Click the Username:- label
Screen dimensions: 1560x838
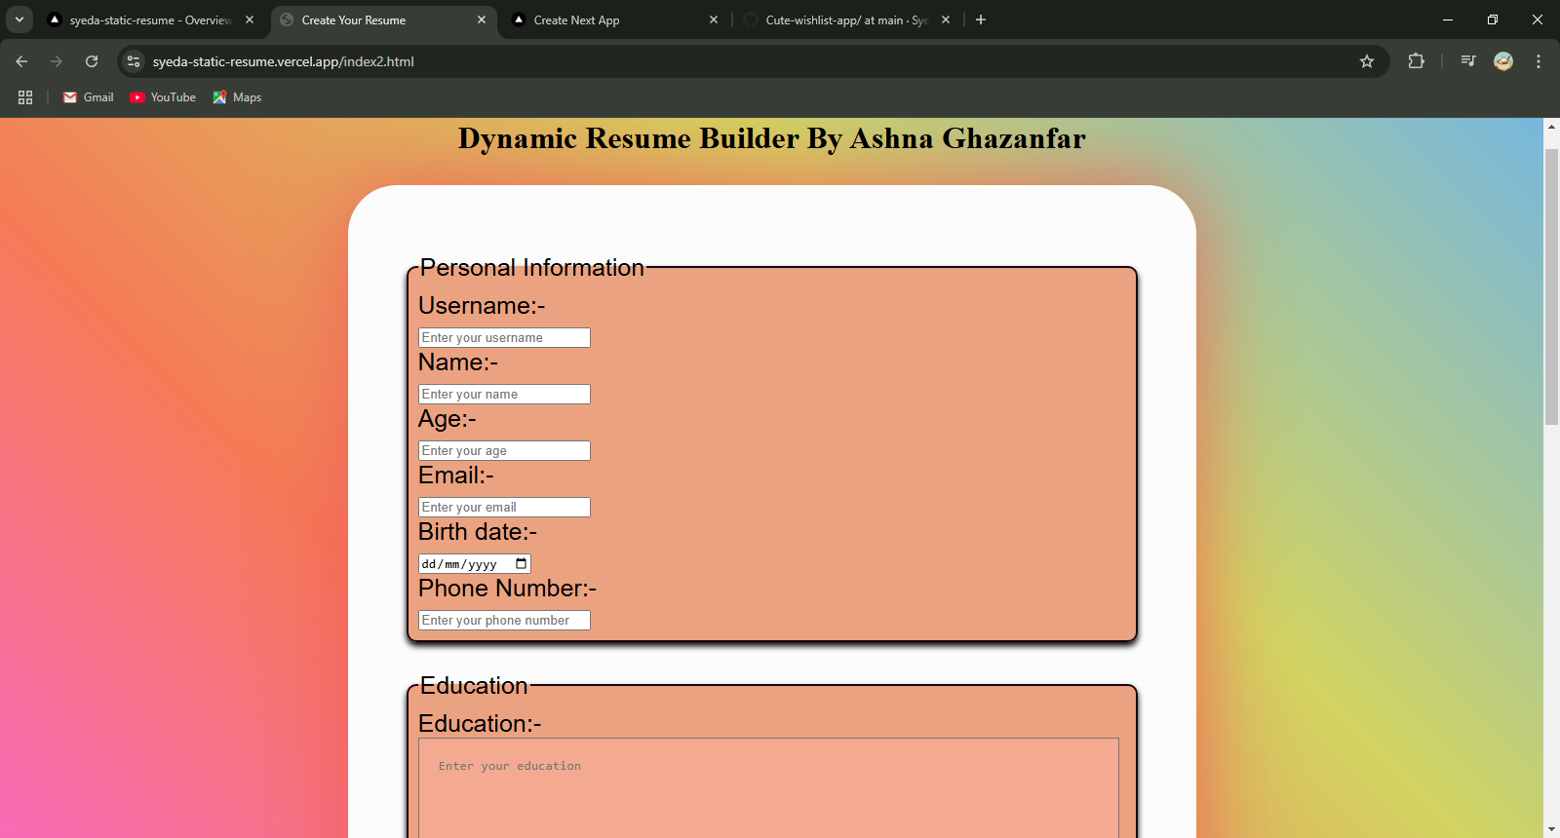coord(482,305)
